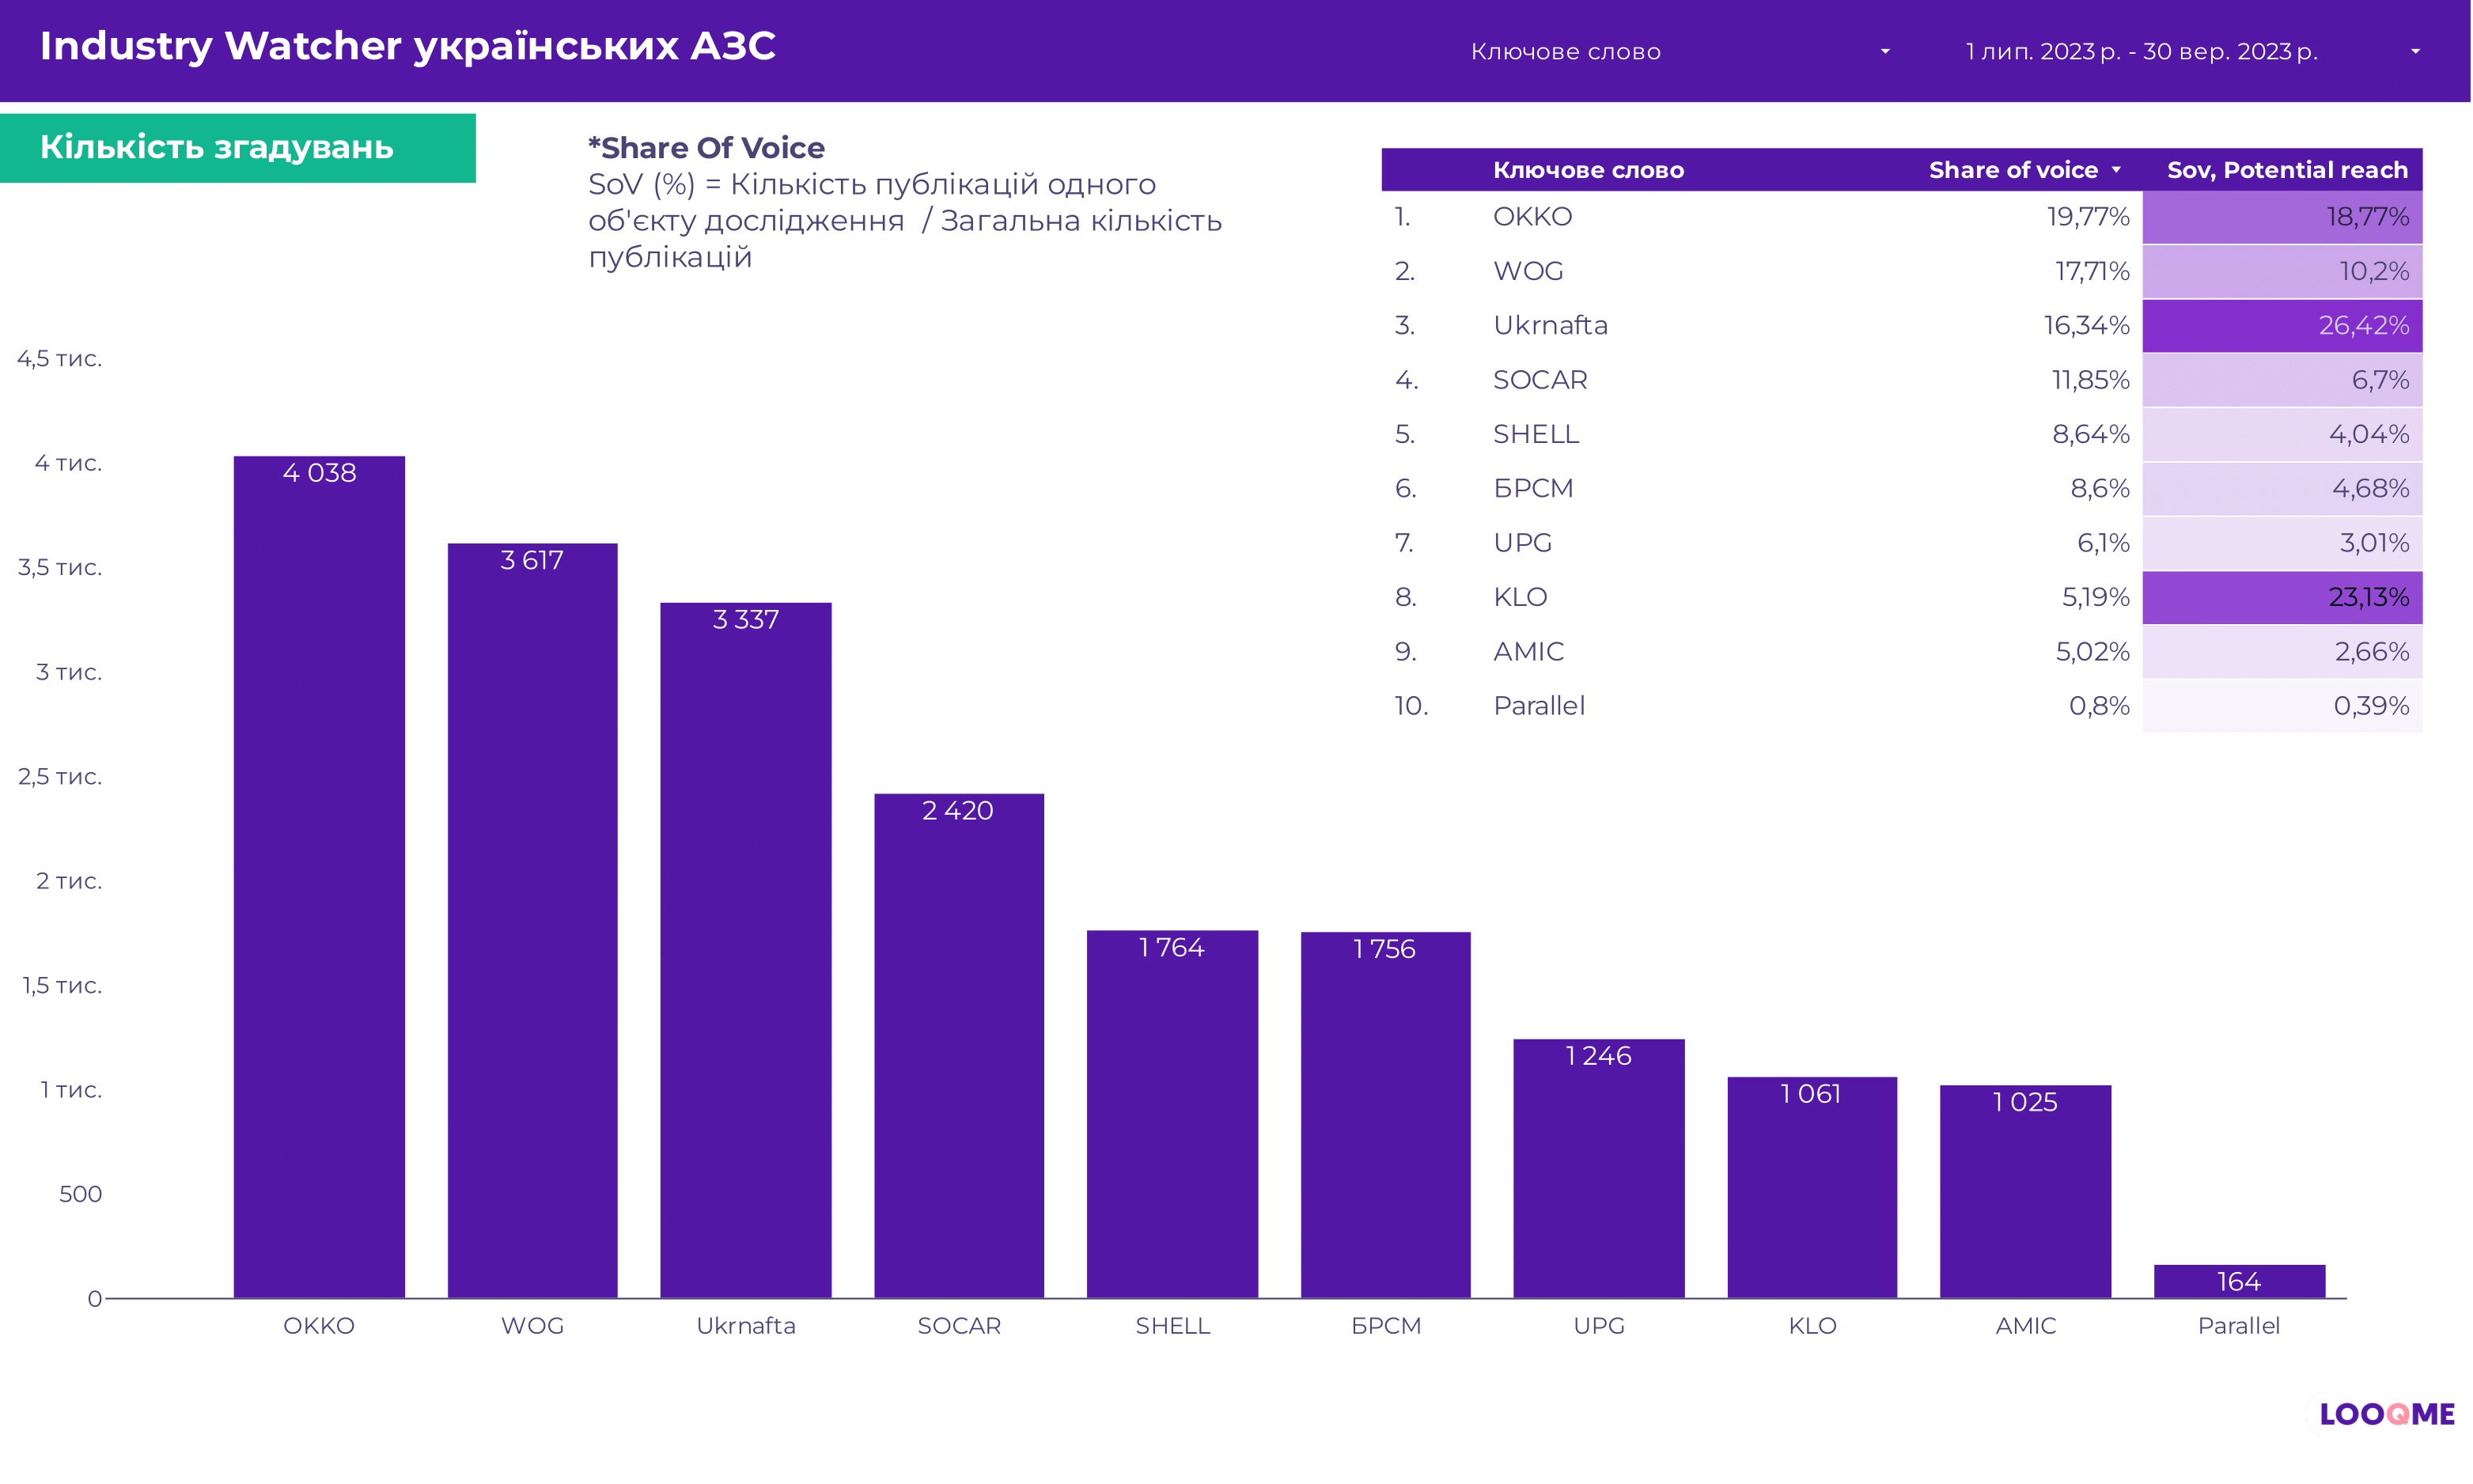Click the WOG bar showing 3 617

pos(532,920)
